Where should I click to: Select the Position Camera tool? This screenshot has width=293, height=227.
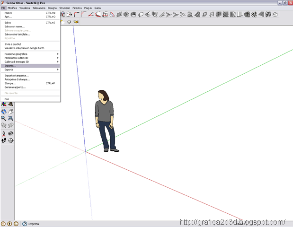click(4, 133)
